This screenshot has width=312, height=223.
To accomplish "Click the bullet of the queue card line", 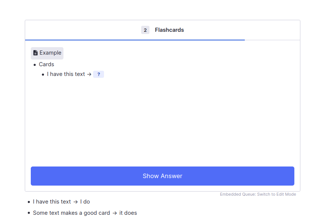I will (43, 74).
